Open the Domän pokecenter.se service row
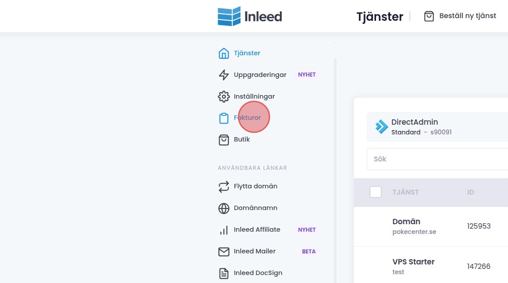 pos(414,226)
